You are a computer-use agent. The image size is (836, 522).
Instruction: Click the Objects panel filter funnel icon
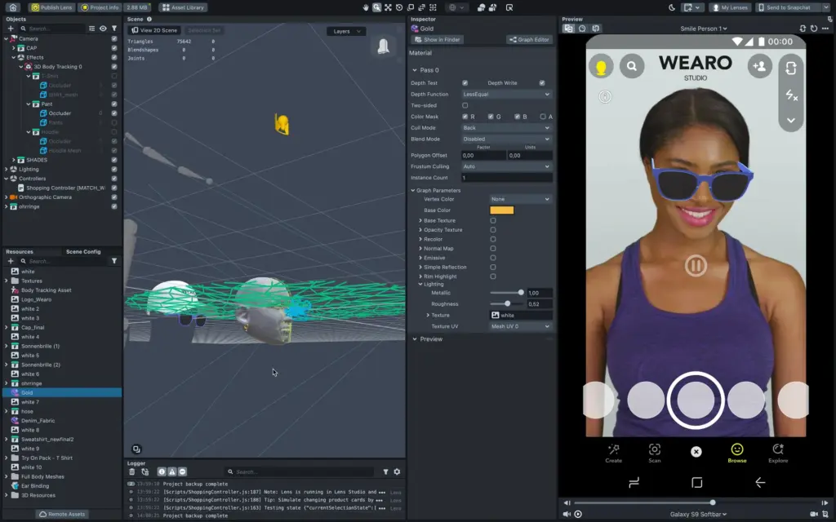point(114,29)
